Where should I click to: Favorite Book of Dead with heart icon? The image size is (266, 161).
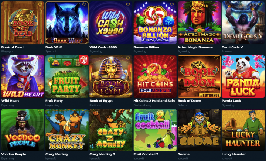(40, 4)
